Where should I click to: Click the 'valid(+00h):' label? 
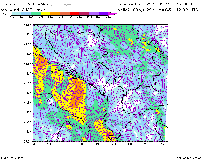(131, 10)
